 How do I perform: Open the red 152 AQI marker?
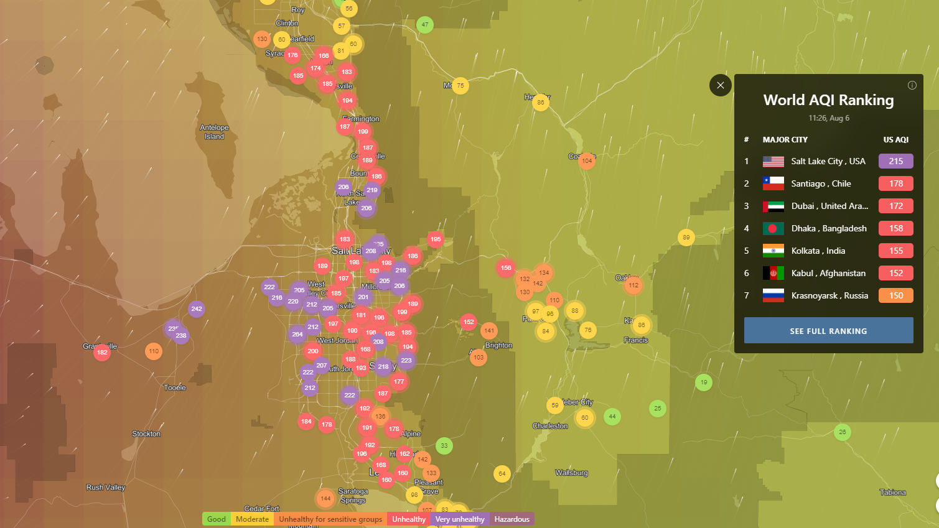pyautogui.click(x=469, y=322)
